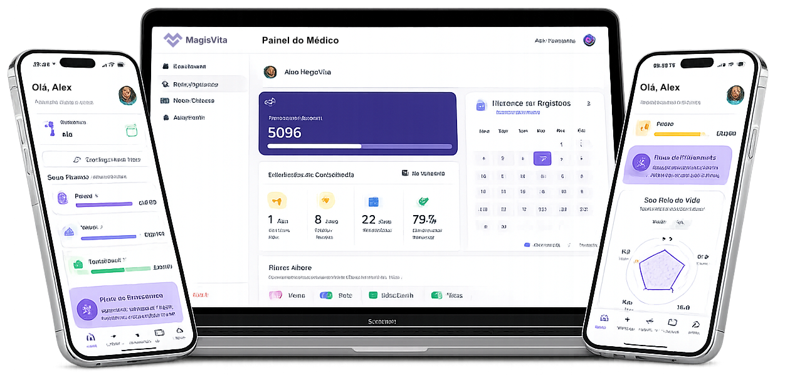This screenshot has height=375, width=785.
Task: Click the underlined link below the calendar title
Action: (518, 113)
